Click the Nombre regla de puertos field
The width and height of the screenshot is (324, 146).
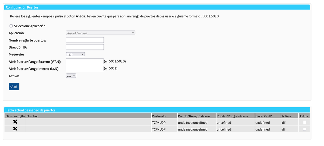point(85,40)
